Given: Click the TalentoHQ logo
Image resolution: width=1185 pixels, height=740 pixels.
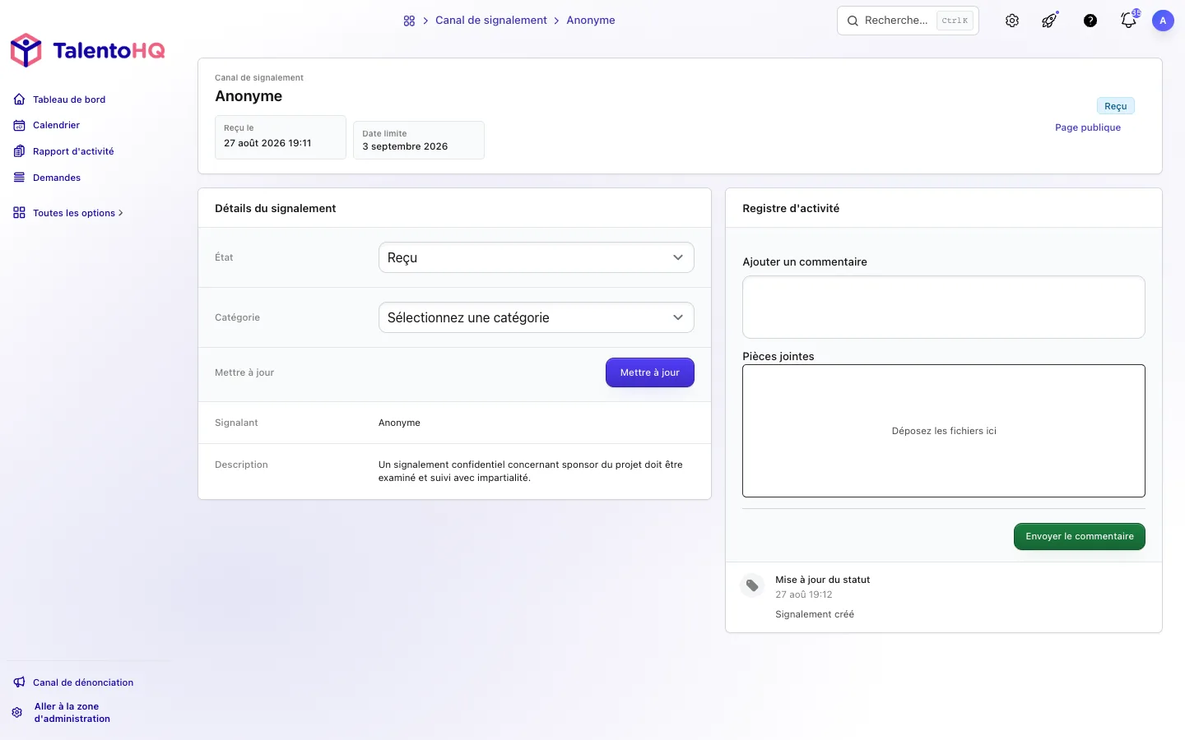Looking at the screenshot, I should [87, 50].
